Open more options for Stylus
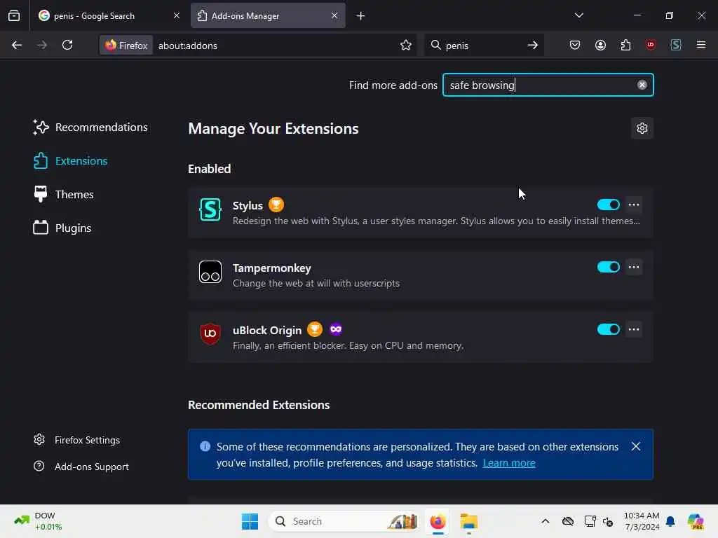The width and height of the screenshot is (718, 538). pyautogui.click(x=634, y=205)
